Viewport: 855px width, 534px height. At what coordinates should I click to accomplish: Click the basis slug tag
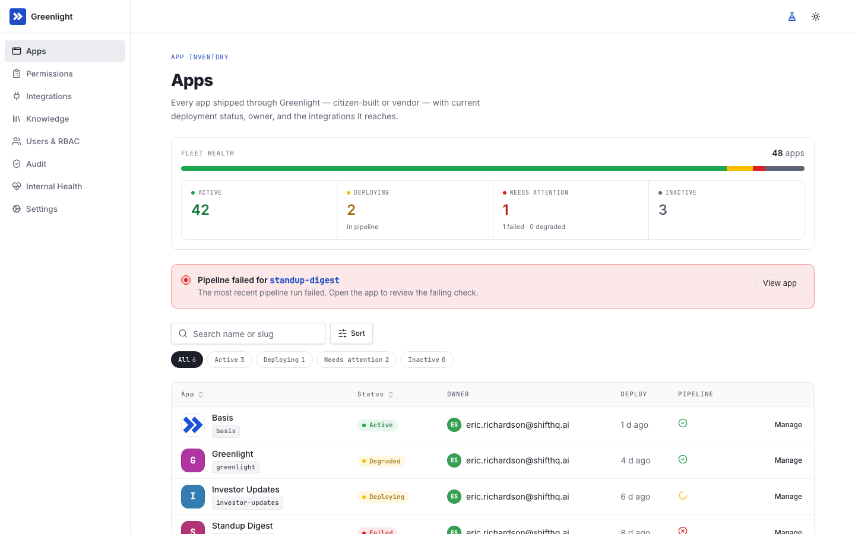(x=226, y=431)
